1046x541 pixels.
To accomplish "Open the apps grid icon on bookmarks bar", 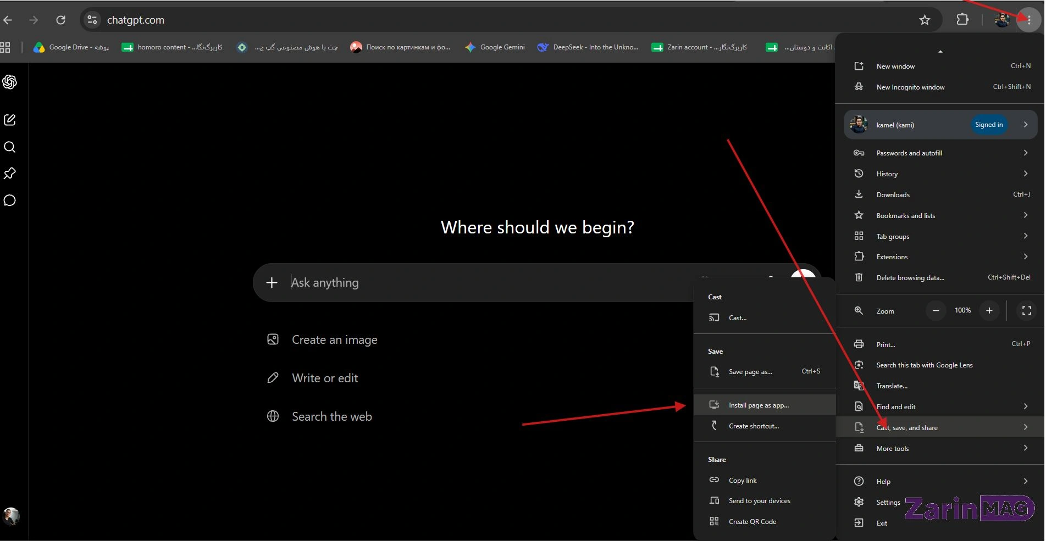I will 5,47.
